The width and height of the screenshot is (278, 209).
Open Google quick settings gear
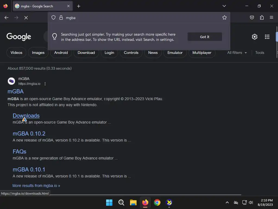point(255,37)
